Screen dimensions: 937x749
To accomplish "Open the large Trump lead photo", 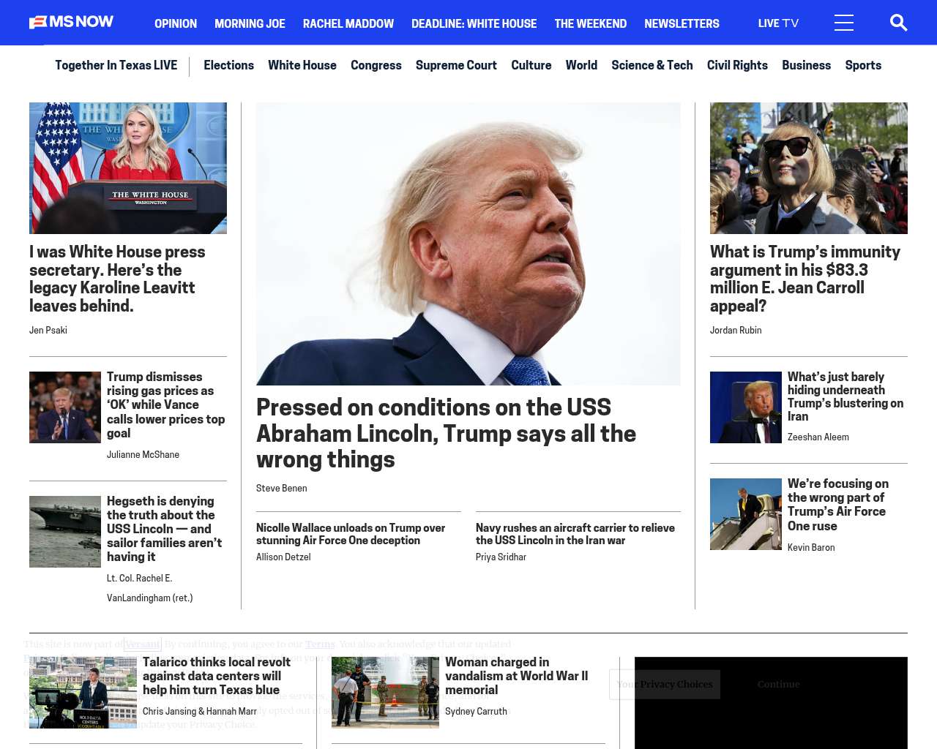I will (468, 244).
